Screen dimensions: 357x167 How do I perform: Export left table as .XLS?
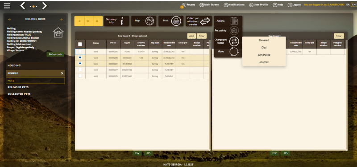(148, 153)
